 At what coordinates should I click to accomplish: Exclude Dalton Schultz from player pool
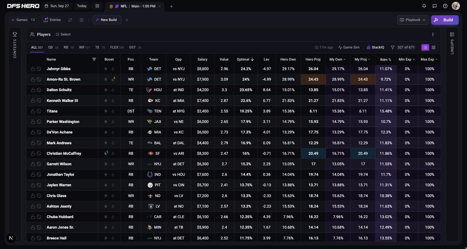pos(39,90)
